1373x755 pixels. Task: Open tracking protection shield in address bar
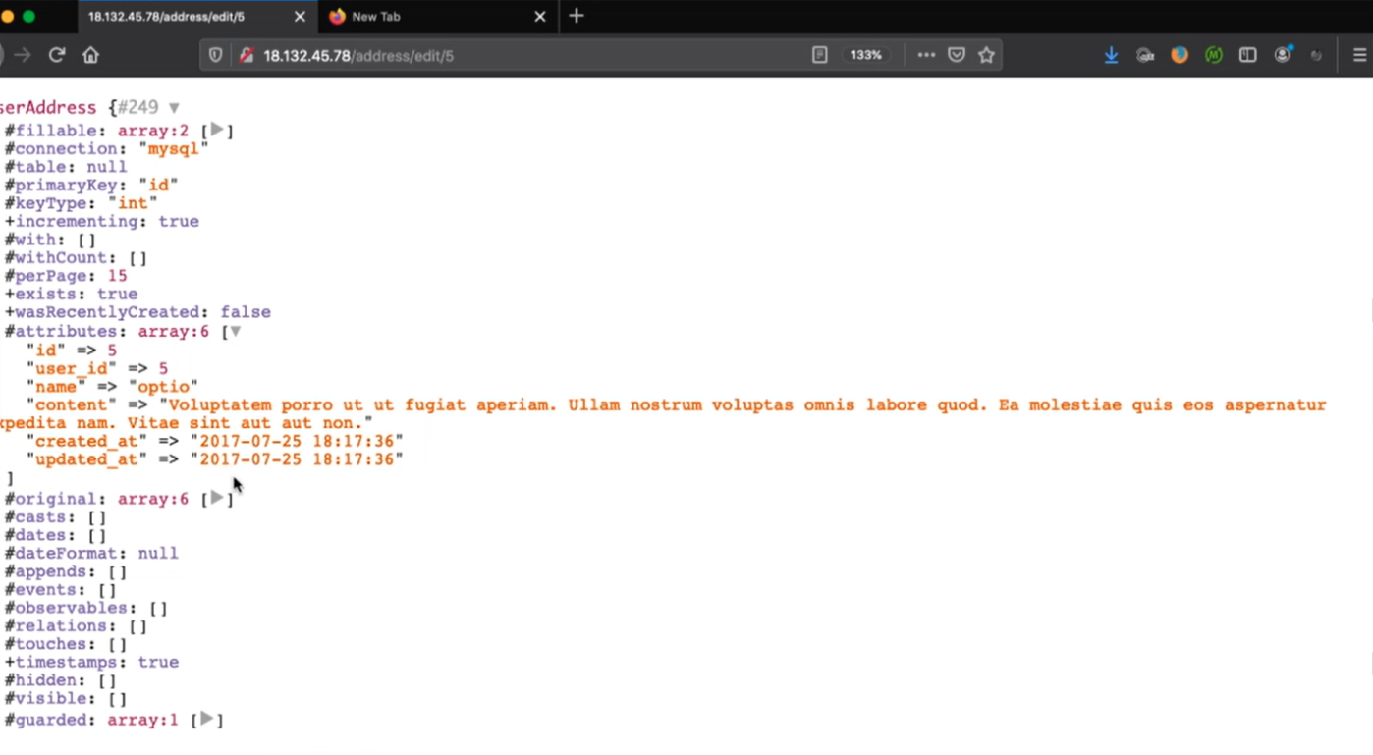pyautogui.click(x=215, y=56)
